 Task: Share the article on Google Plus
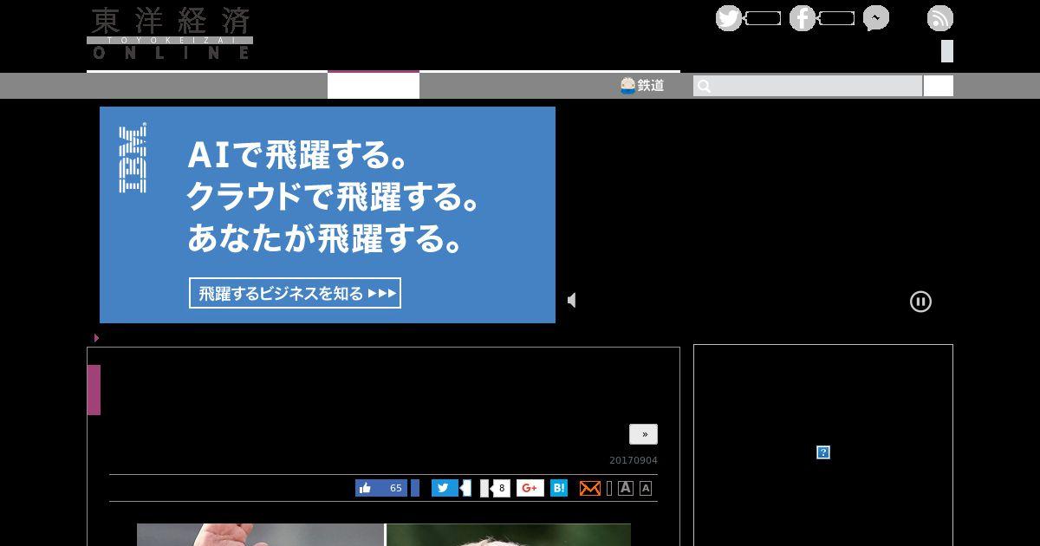click(x=530, y=488)
